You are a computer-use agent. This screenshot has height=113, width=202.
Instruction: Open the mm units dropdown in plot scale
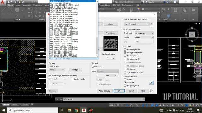coord(111,76)
